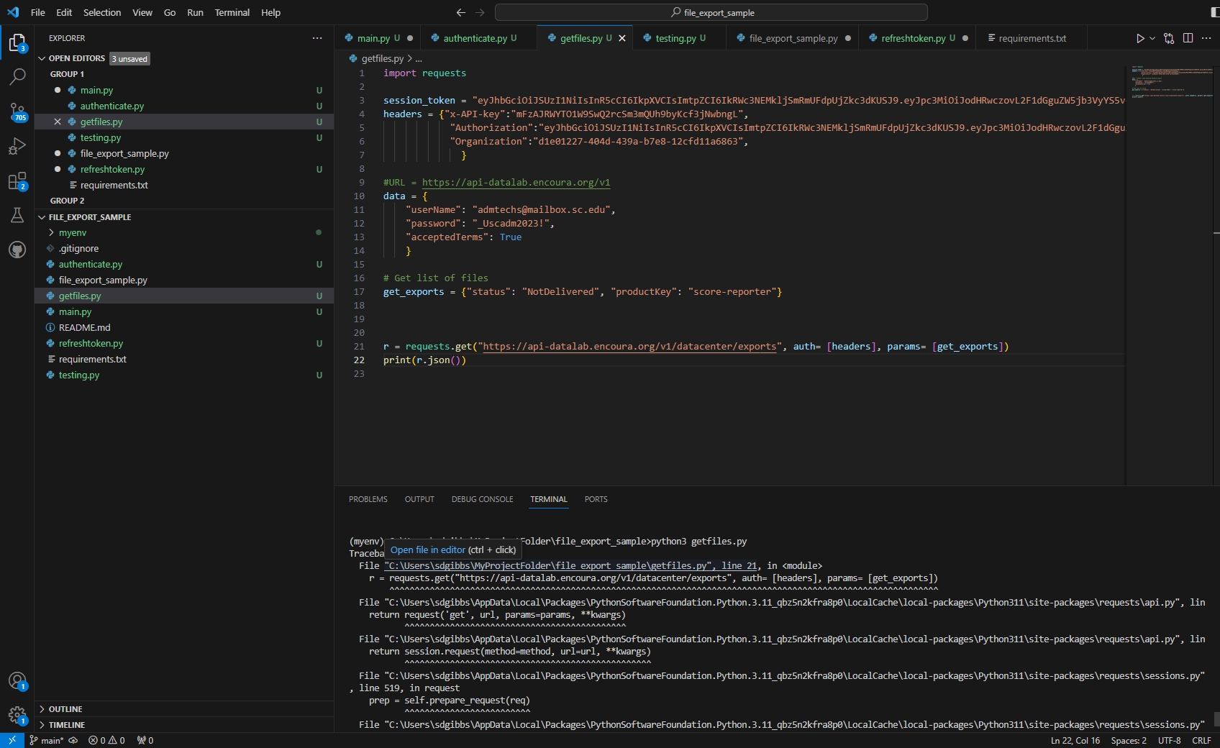
Task: Open the run options dropdown arrow
Action: [1152, 38]
